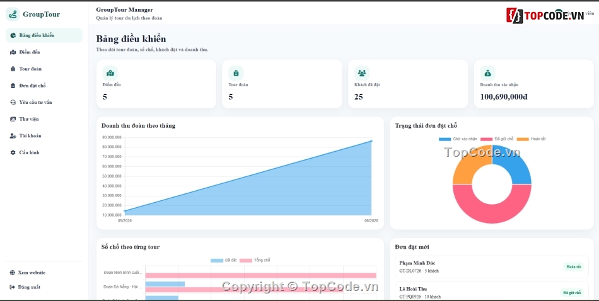
Task: Click the Thư viện images icon
Action: [13, 119]
